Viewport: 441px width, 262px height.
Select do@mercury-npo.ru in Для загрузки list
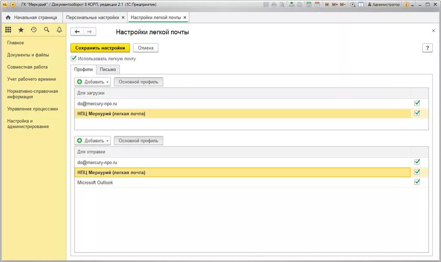tap(243, 104)
